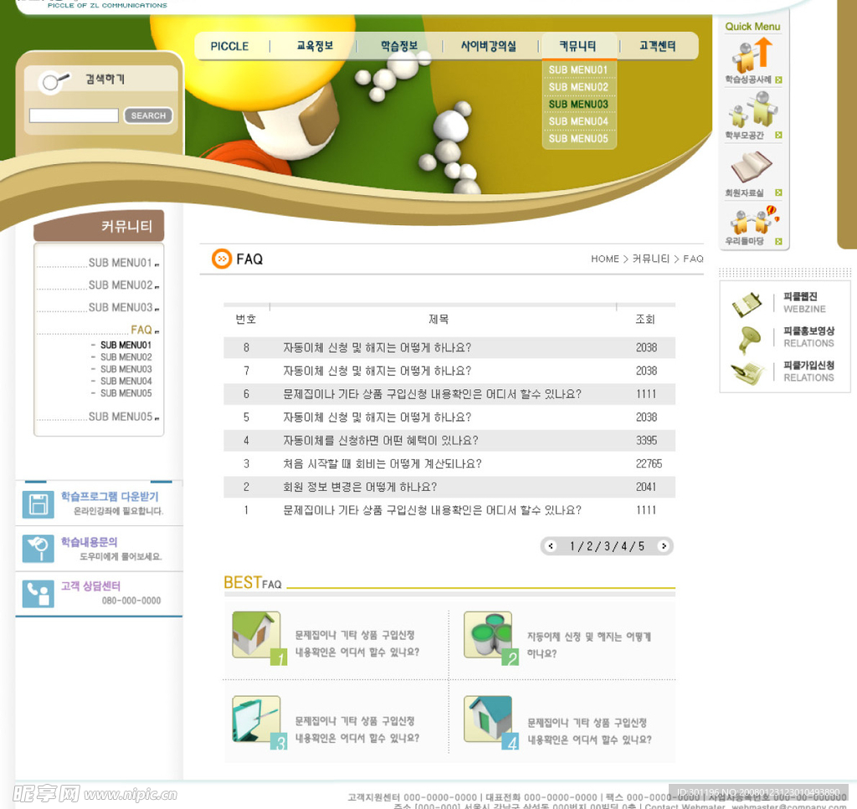Select SUB MENU05 under sidebar FAQ
The width and height of the screenshot is (857, 809).
click(126, 393)
